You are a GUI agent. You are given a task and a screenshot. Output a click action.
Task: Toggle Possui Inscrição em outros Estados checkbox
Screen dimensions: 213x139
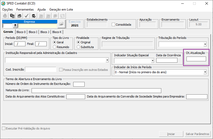tap(61, 70)
